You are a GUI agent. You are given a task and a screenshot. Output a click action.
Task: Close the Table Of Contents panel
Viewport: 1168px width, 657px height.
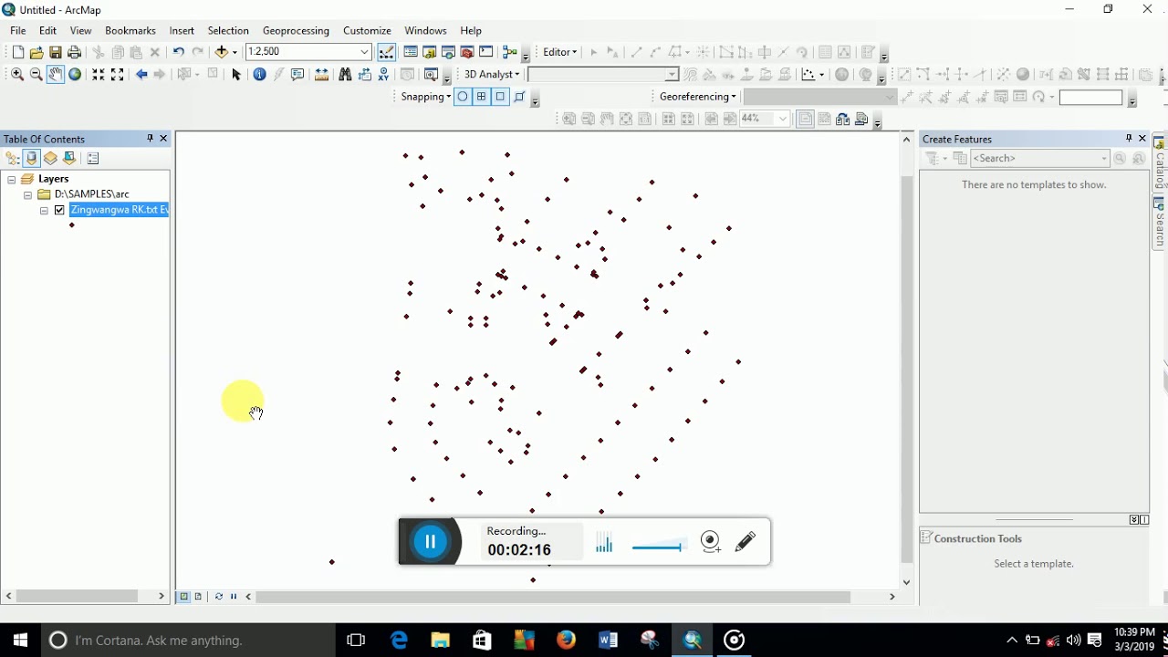[164, 139]
